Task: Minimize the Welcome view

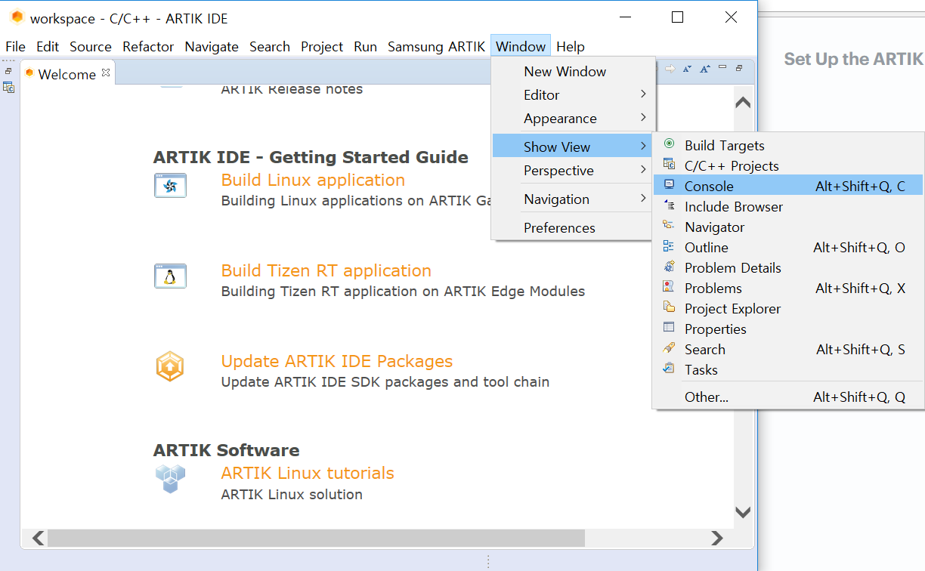Action: pyautogui.click(x=722, y=68)
